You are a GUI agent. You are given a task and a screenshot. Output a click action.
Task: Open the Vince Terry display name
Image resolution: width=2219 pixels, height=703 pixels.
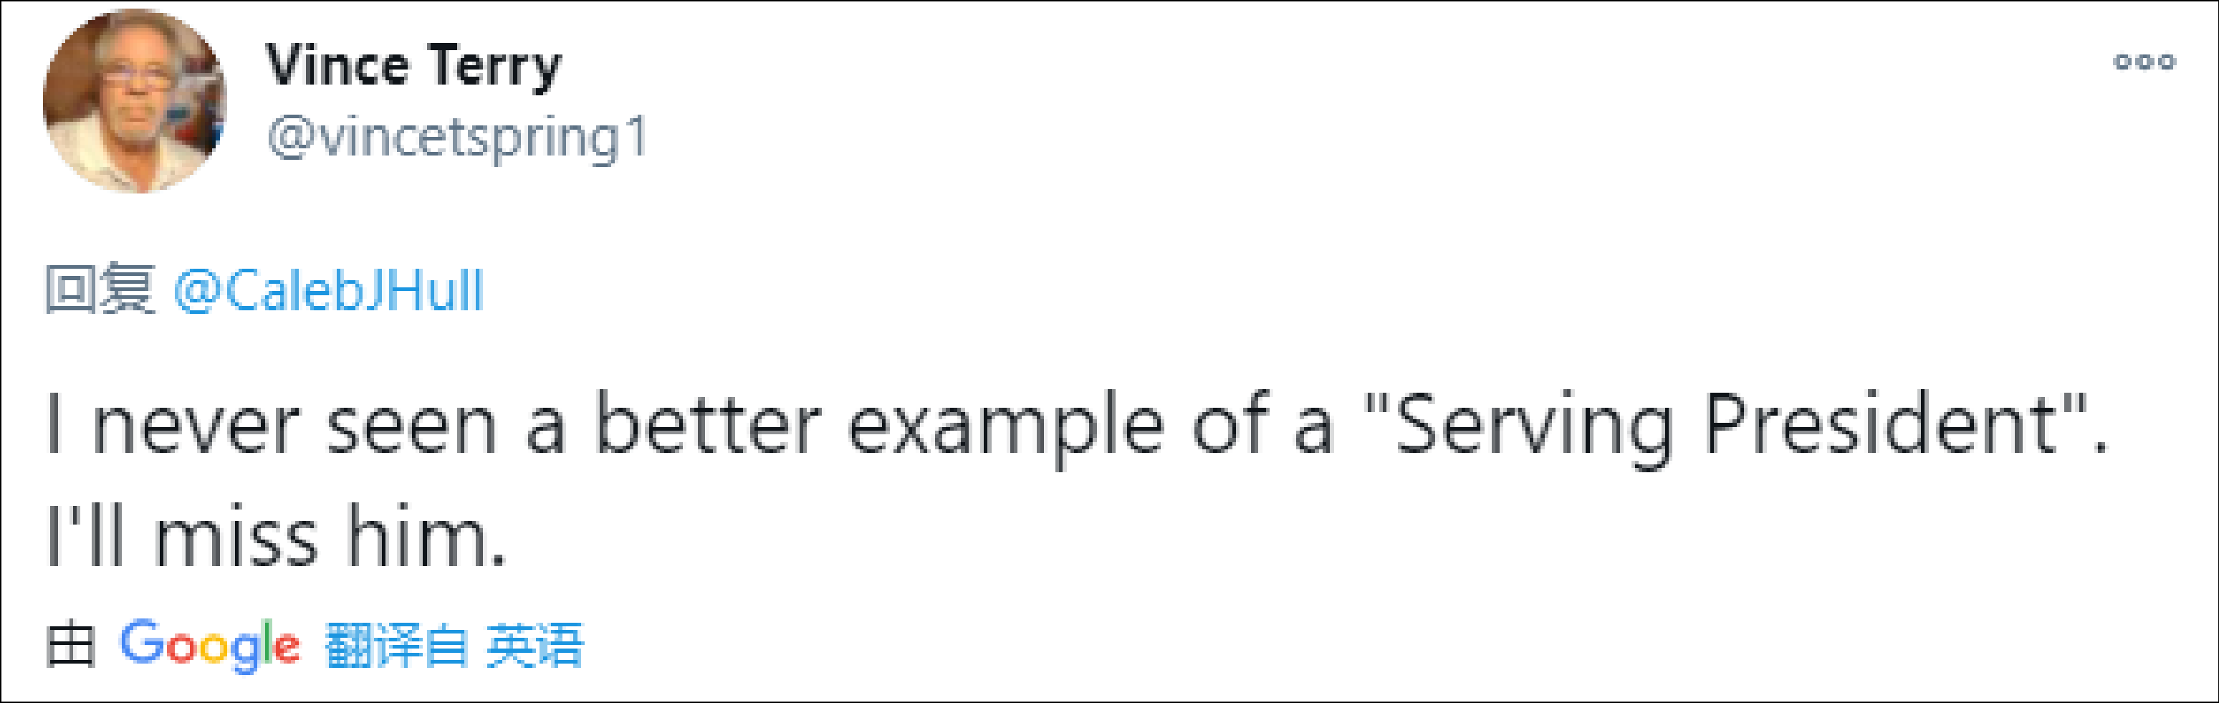[x=413, y=65]
